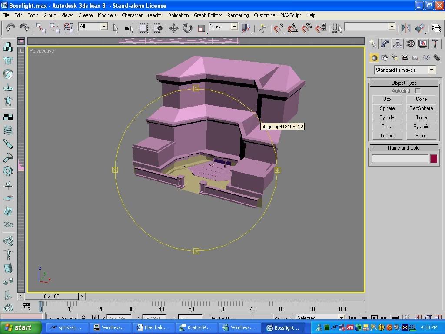
Task: Click the Pyramid primitive button
Action: [x=421, y=127]
